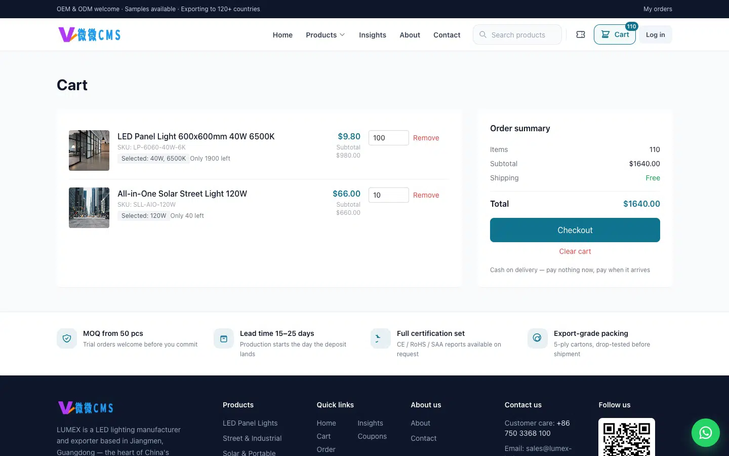729x456 pixels.
Task: Click the Log in button
Action: pyautogui.click(x=656, y=34)
